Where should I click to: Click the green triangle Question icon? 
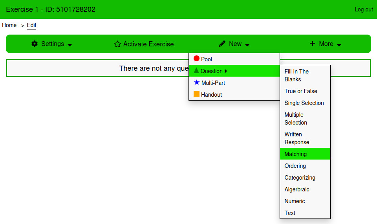click(196, 71)
